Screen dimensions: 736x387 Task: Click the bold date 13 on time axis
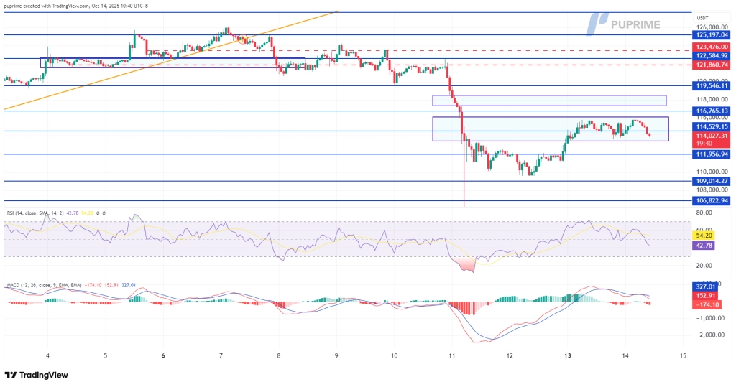click(567, 355)
